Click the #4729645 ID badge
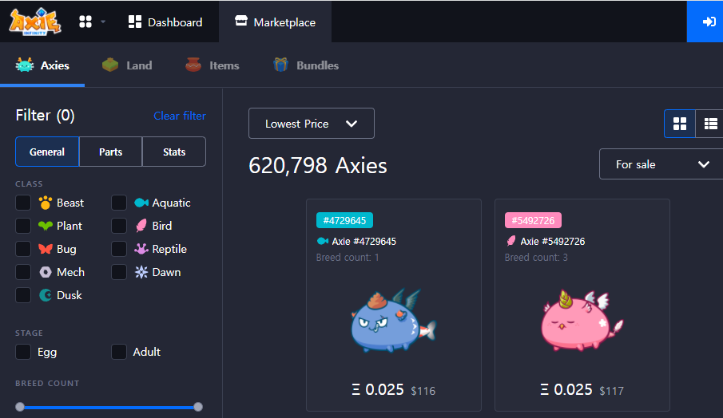Screen dimensions: 723x418 pyautogui.click(x=344, y=220)
